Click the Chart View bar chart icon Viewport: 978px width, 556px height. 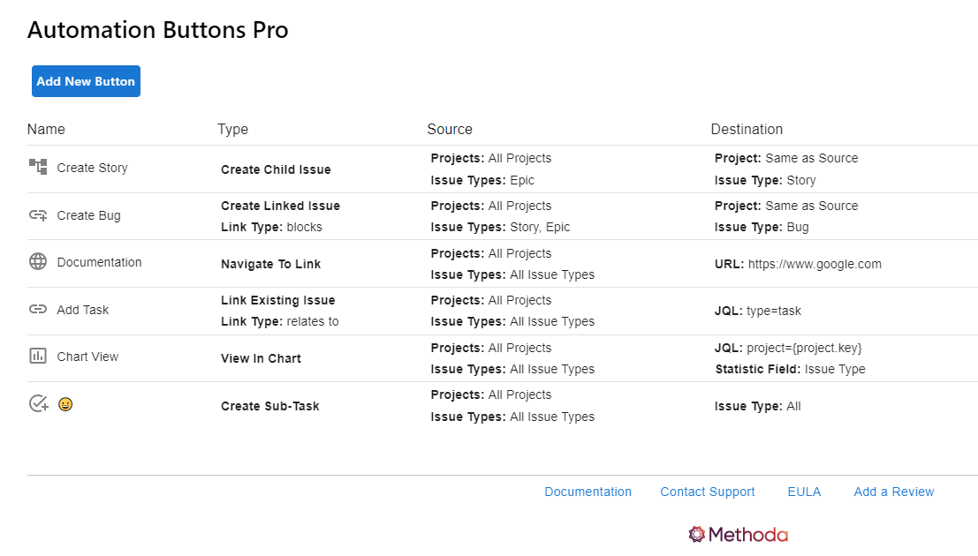click(x=38, y=356)
